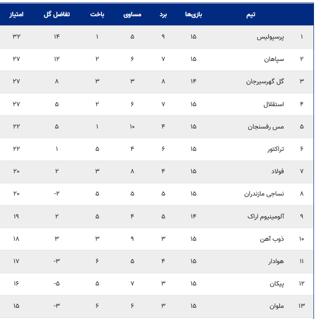This screenshot has width=315, height=319.
Task: Select team name ملوان
Action: [276, 306]
